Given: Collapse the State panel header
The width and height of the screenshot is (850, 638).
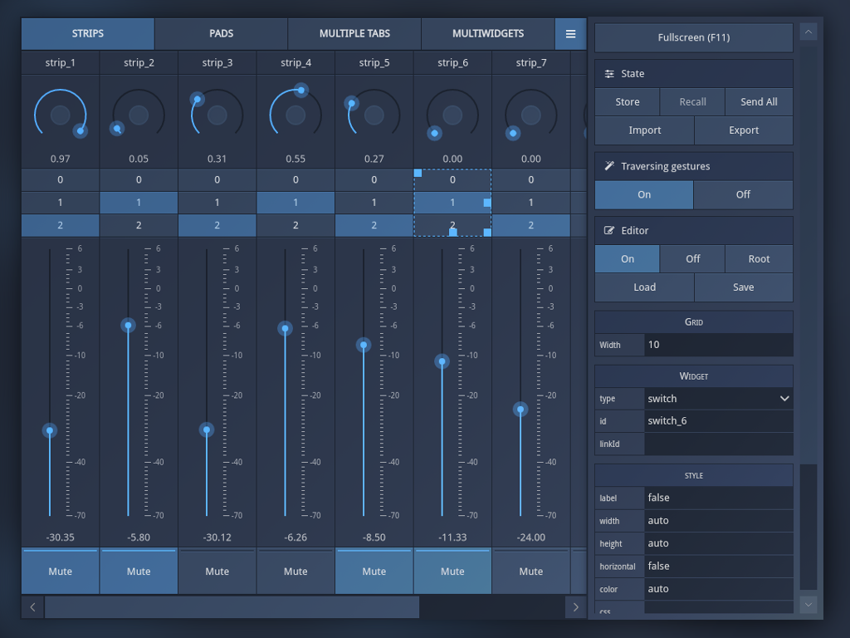Looking at the screenshot, I should pyautogui.click(x=694, y=74).
